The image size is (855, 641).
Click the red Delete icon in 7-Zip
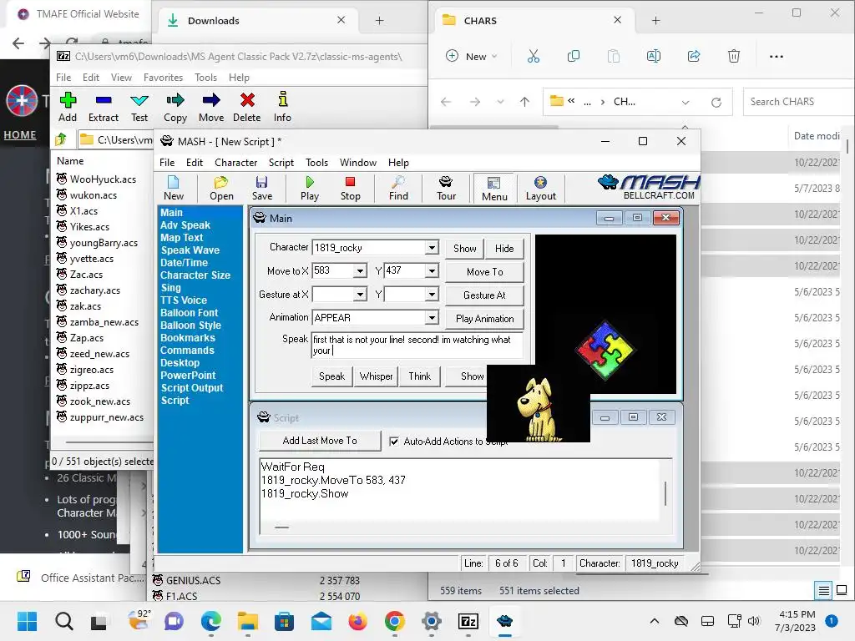(247, 107)
